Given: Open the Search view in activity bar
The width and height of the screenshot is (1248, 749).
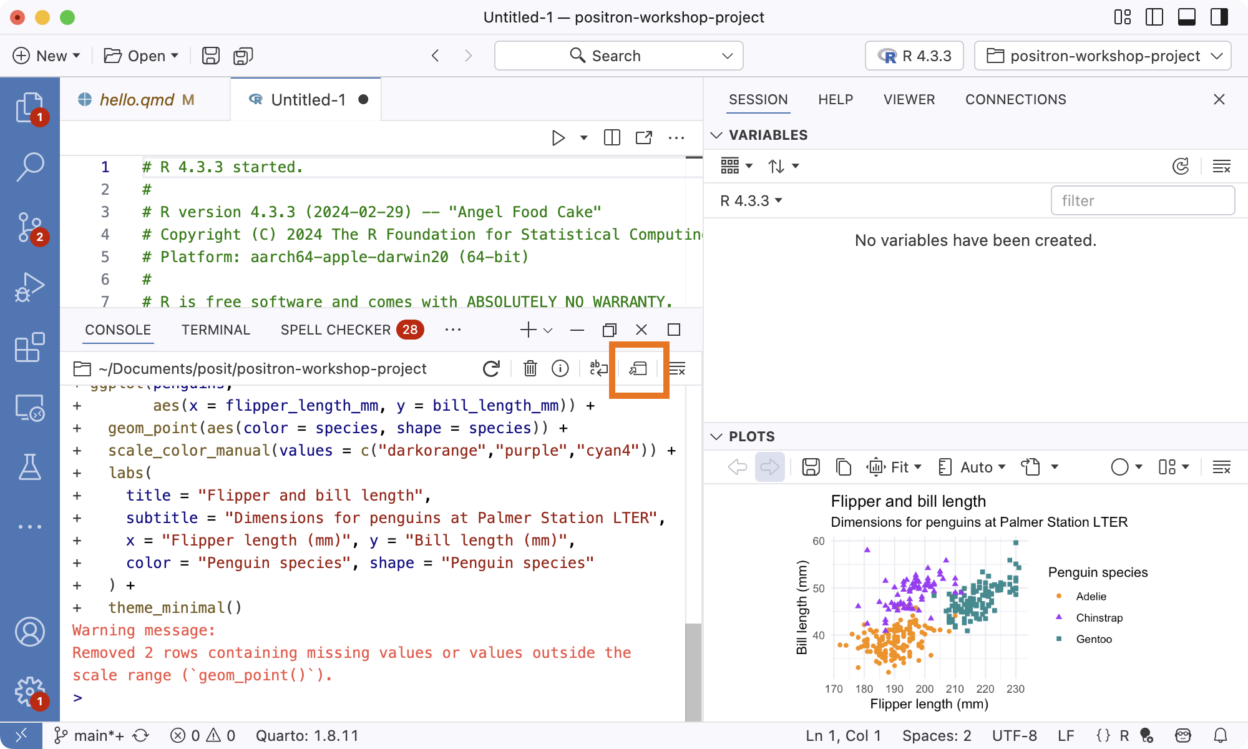Looking at the screenshot, I should tap(29, 167).
